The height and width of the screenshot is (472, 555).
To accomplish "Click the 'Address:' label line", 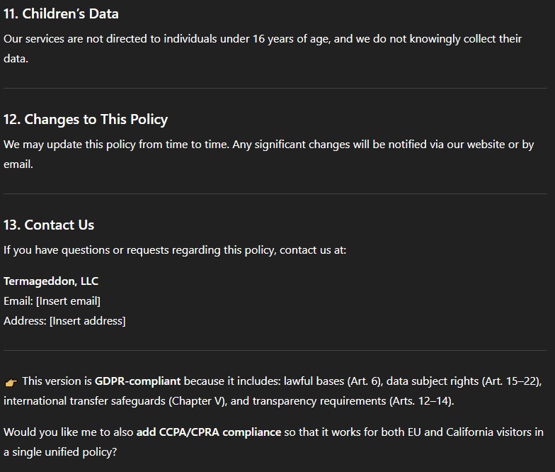I will 64,320.
